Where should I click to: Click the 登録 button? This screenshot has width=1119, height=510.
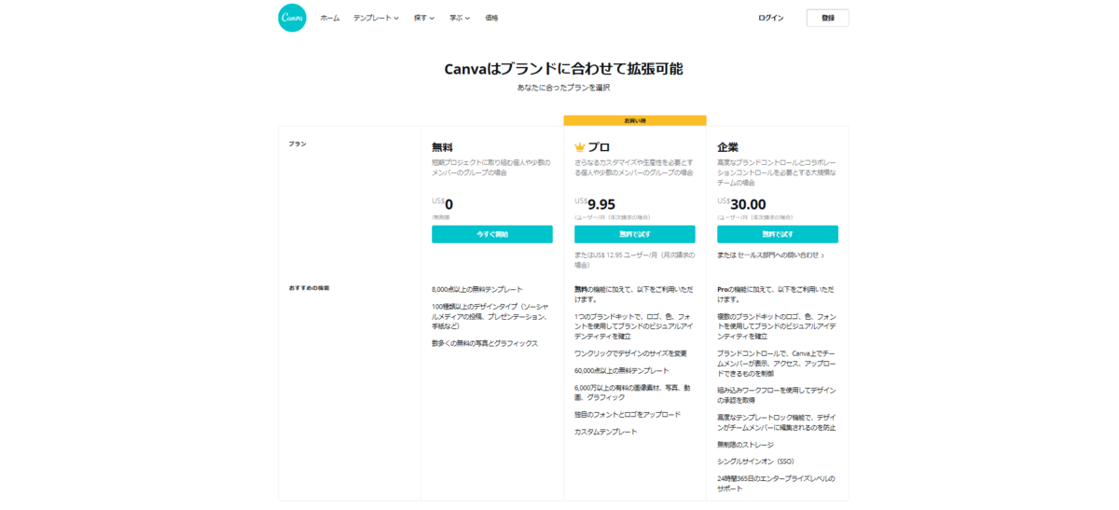click(x=827, y=18)
